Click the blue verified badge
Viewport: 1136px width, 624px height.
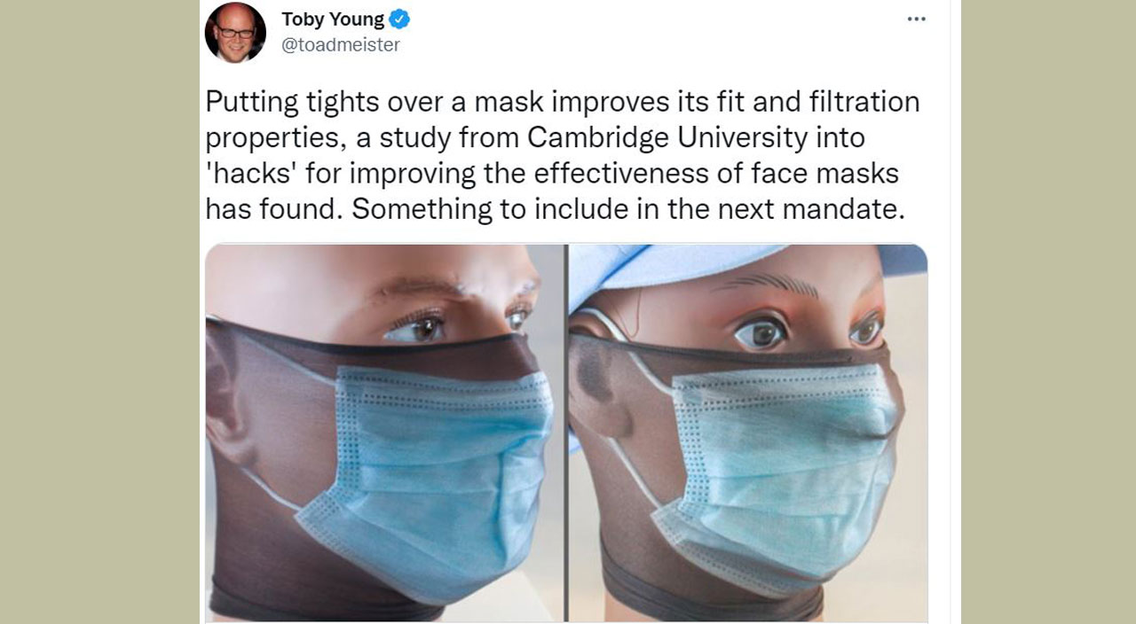[x=400, y=19]
